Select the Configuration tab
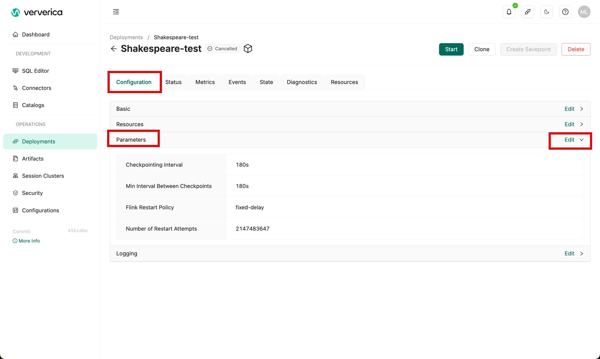The image size is (600, 359). pyautogui.click(x=134, y=82)
